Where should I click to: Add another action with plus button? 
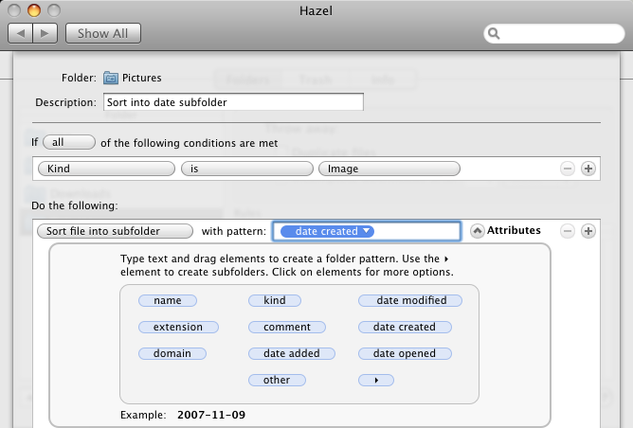588,231
